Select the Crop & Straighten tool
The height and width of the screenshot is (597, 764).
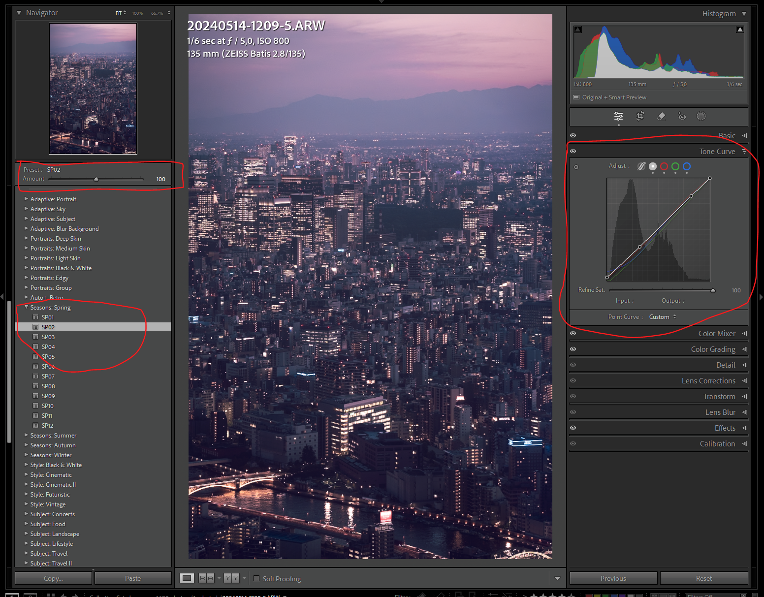pos(640,116)
